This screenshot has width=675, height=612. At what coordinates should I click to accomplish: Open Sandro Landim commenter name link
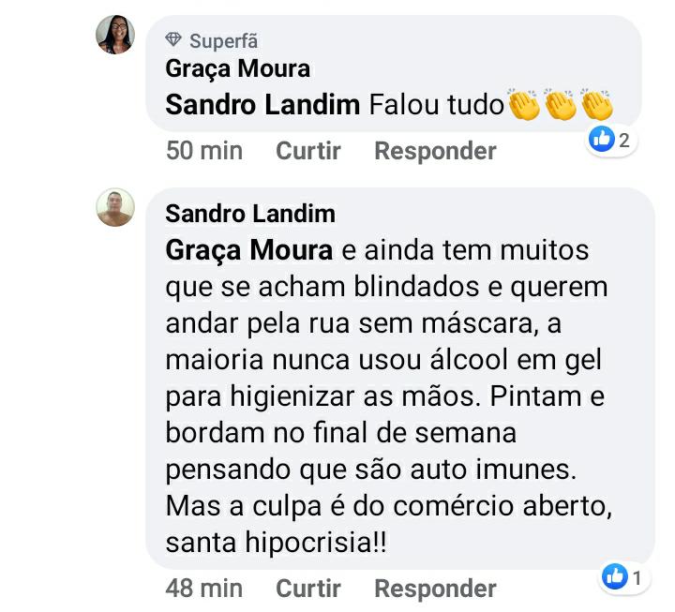[250, 214]
